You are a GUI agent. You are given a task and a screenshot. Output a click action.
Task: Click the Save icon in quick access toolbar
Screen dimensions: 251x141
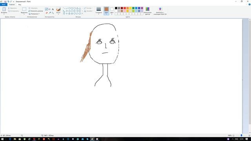click(5, 2)
